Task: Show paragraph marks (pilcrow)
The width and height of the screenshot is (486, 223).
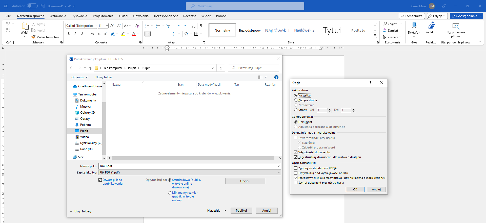Action: [201, 26]
